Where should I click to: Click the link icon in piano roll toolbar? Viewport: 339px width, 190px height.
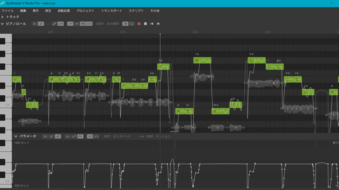click(47, 24)
